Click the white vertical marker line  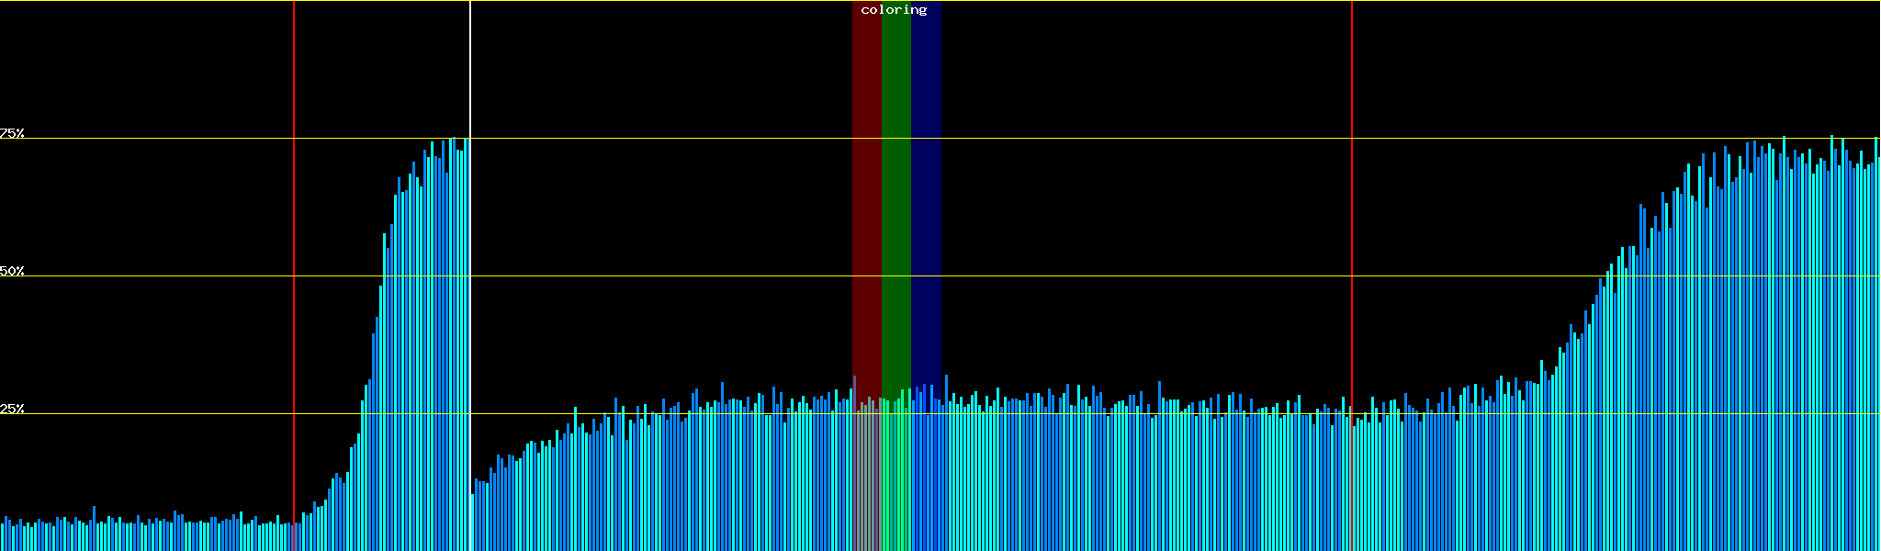(x=470, y=73)
